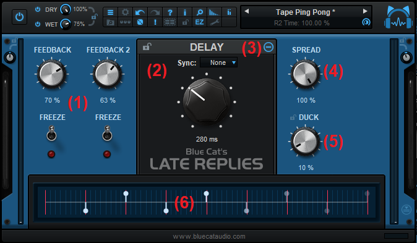Click the round icon at bottom right edge
The image size is (417, 243).
tap(406, 210)
